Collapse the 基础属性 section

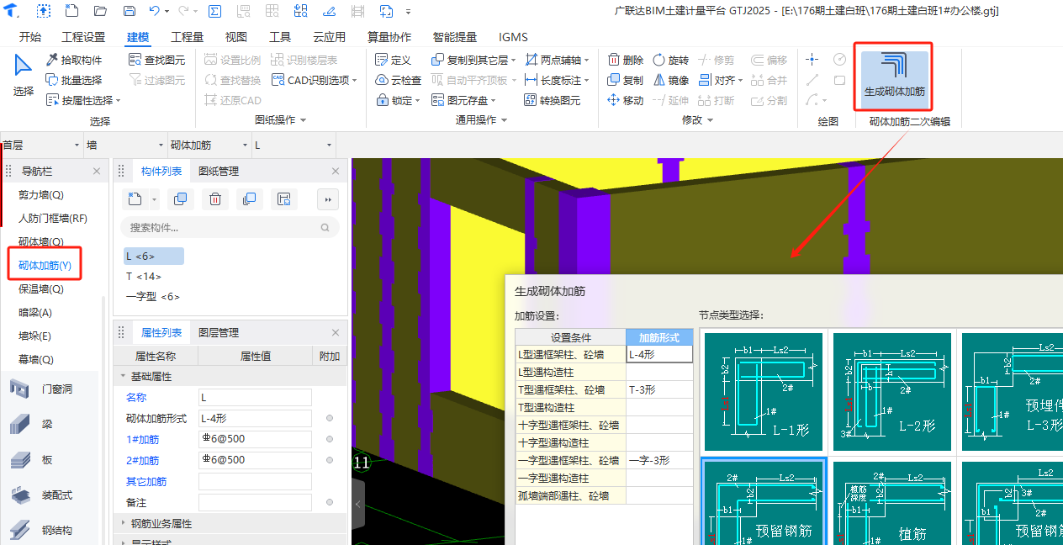124,377
